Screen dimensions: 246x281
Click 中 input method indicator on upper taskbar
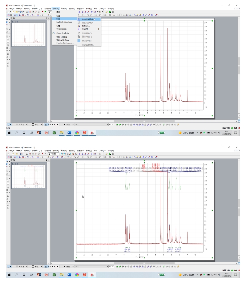219,133
